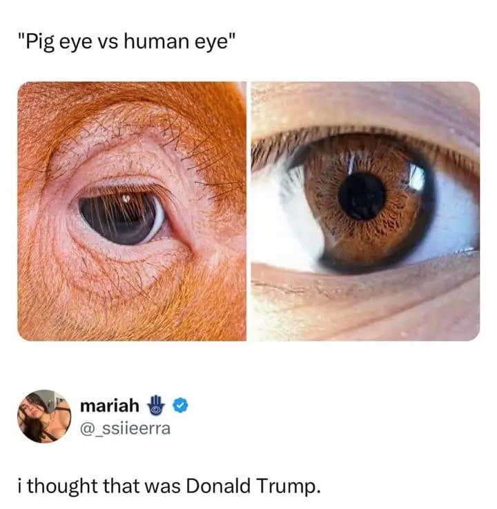The width and height of the screenshot is (497, 509).
Task: Click the hamsa hand emoji beside mariah
Action: tap(156, 405)
